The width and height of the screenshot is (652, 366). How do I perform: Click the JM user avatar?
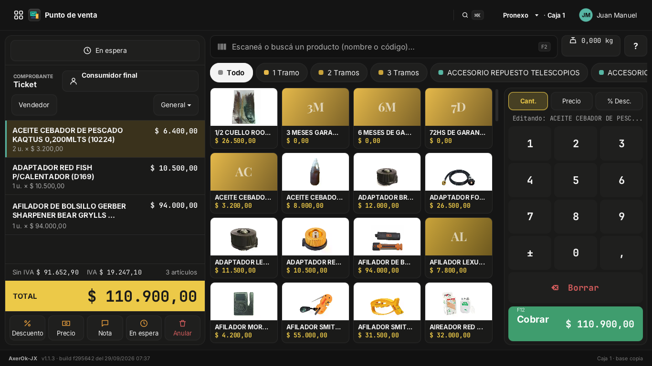point(586,15)
